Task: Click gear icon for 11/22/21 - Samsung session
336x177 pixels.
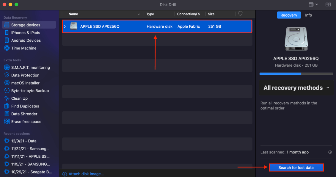Action: click(x=7, y=148)
